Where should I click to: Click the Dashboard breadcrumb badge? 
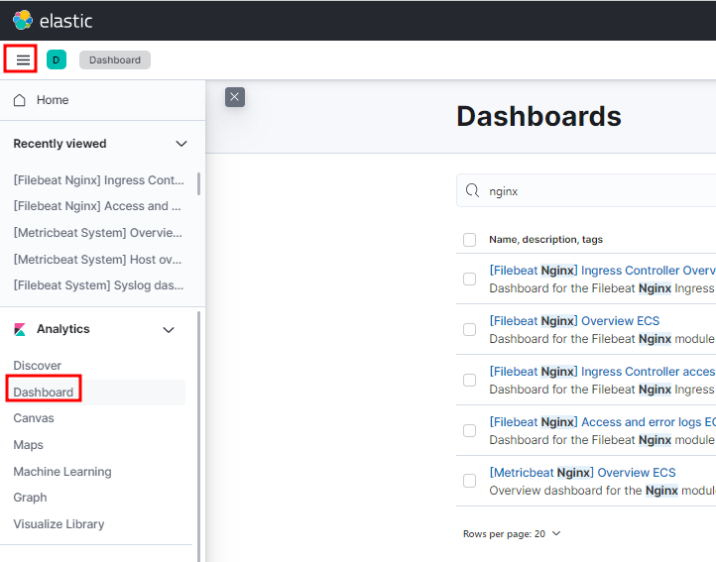click(115, 59)
